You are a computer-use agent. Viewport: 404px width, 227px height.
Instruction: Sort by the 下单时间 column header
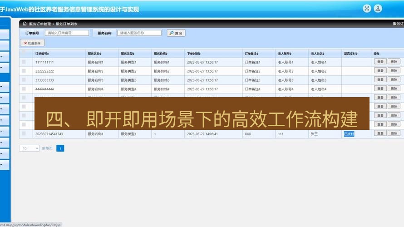click(194, 54)
